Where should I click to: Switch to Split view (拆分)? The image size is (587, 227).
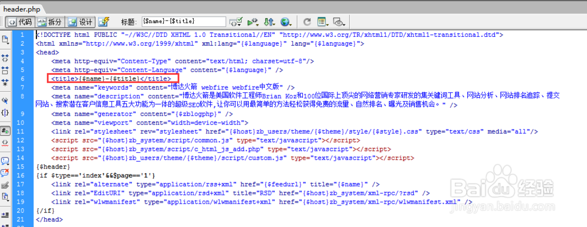coord(50,22)
